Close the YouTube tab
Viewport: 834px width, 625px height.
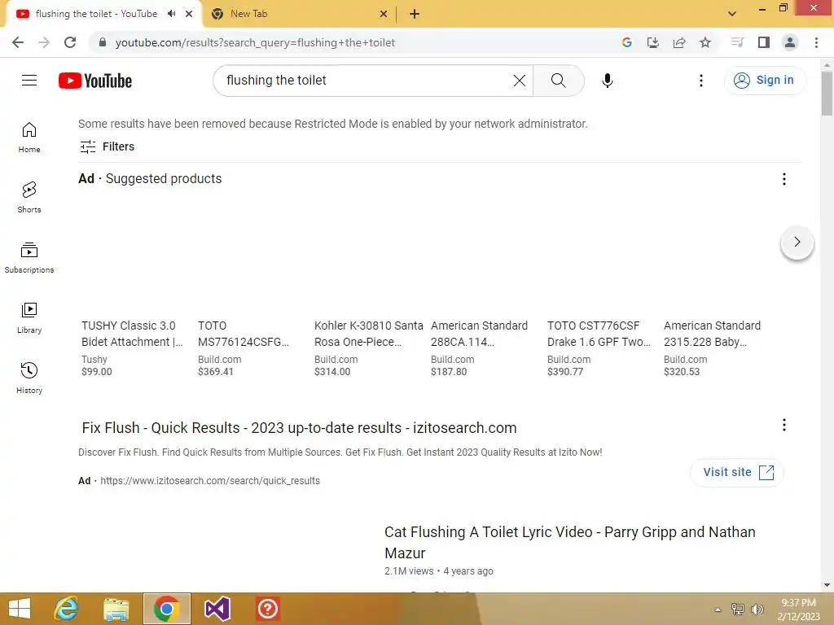(x=189, y=14)
